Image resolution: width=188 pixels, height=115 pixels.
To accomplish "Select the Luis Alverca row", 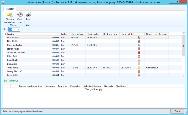I will [x=87, y=37].
